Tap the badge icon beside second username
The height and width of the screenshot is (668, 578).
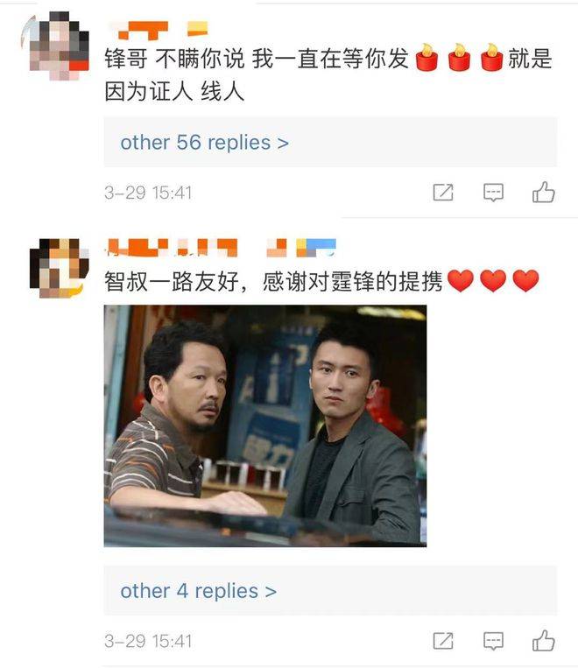point(316,248)
